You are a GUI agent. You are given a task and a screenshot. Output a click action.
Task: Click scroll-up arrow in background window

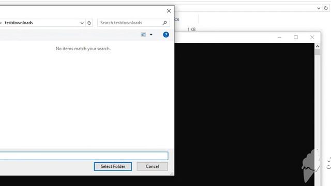[317, 46]
